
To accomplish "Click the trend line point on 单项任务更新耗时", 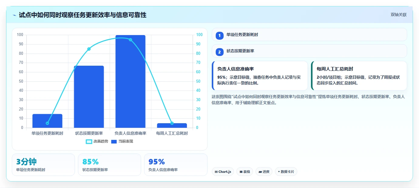I will [47, 123].
